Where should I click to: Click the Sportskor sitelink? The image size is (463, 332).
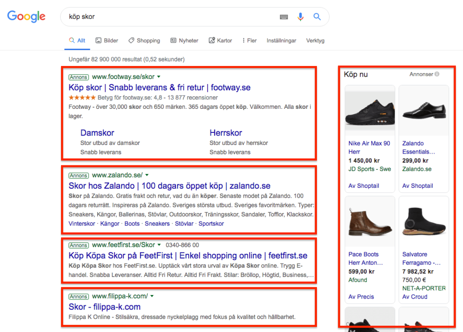pos(211,224)
